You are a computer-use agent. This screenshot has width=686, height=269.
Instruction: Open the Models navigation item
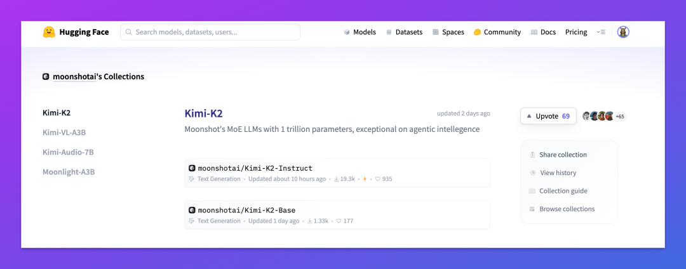click(x=360, y=32)
